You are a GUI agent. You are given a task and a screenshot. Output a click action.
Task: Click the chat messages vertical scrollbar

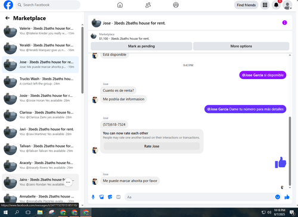tap(290, 151)
